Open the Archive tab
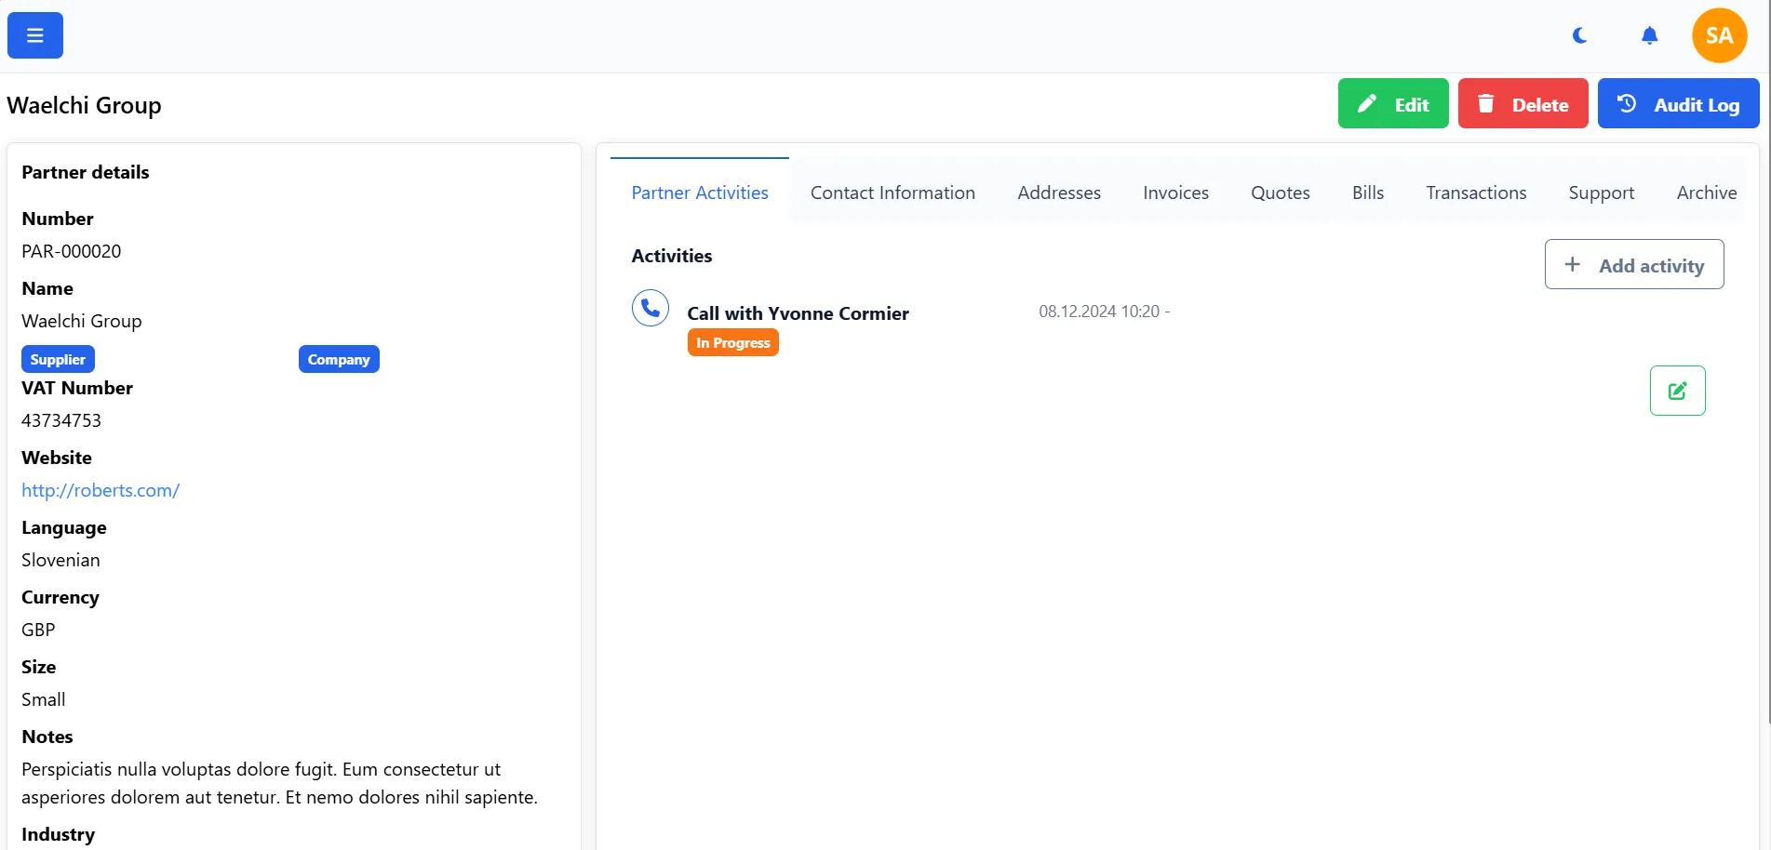Viewport: 1771px width, 850px height. tap(1706, 193)
